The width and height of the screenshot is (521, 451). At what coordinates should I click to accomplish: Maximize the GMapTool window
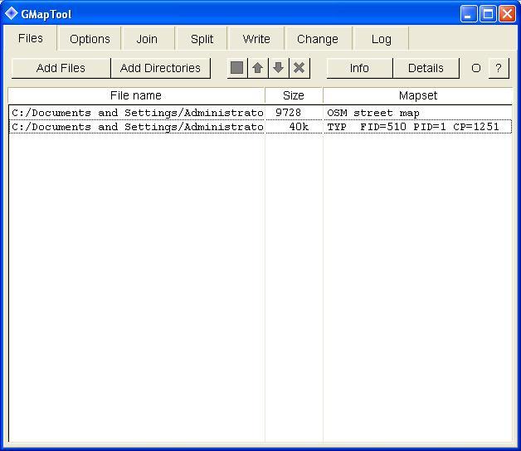(x=489, y=13)
